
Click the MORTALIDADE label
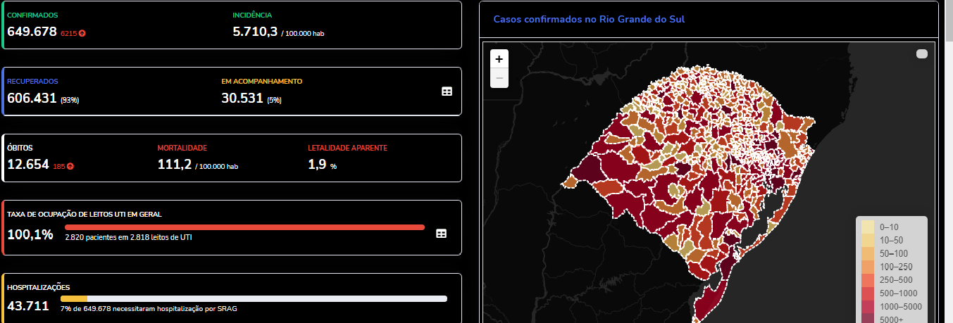click(182, 148)
